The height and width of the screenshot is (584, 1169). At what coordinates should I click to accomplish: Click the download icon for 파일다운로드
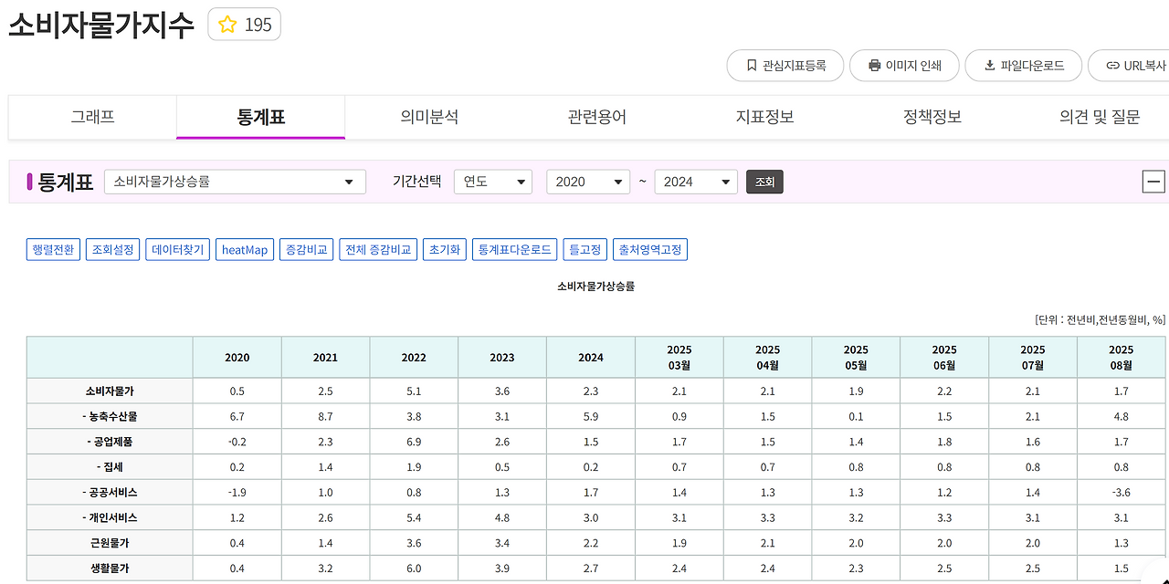(989, 66)
